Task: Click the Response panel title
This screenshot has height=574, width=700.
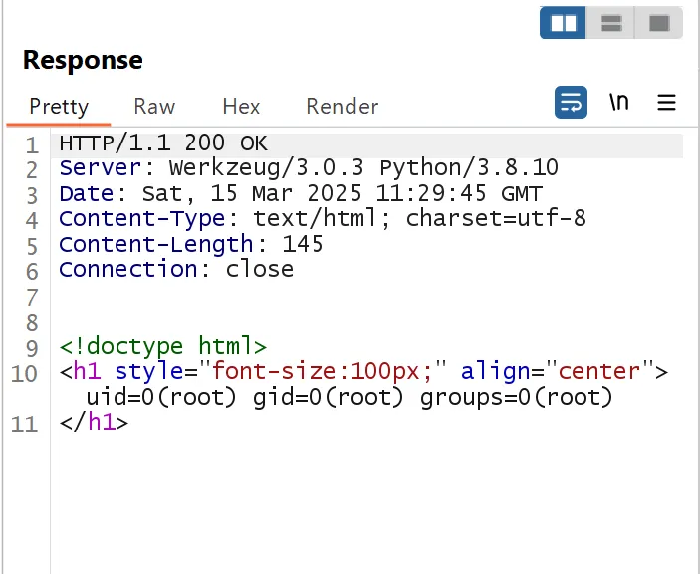Action: pyautogui.click(x=83, y=60)
